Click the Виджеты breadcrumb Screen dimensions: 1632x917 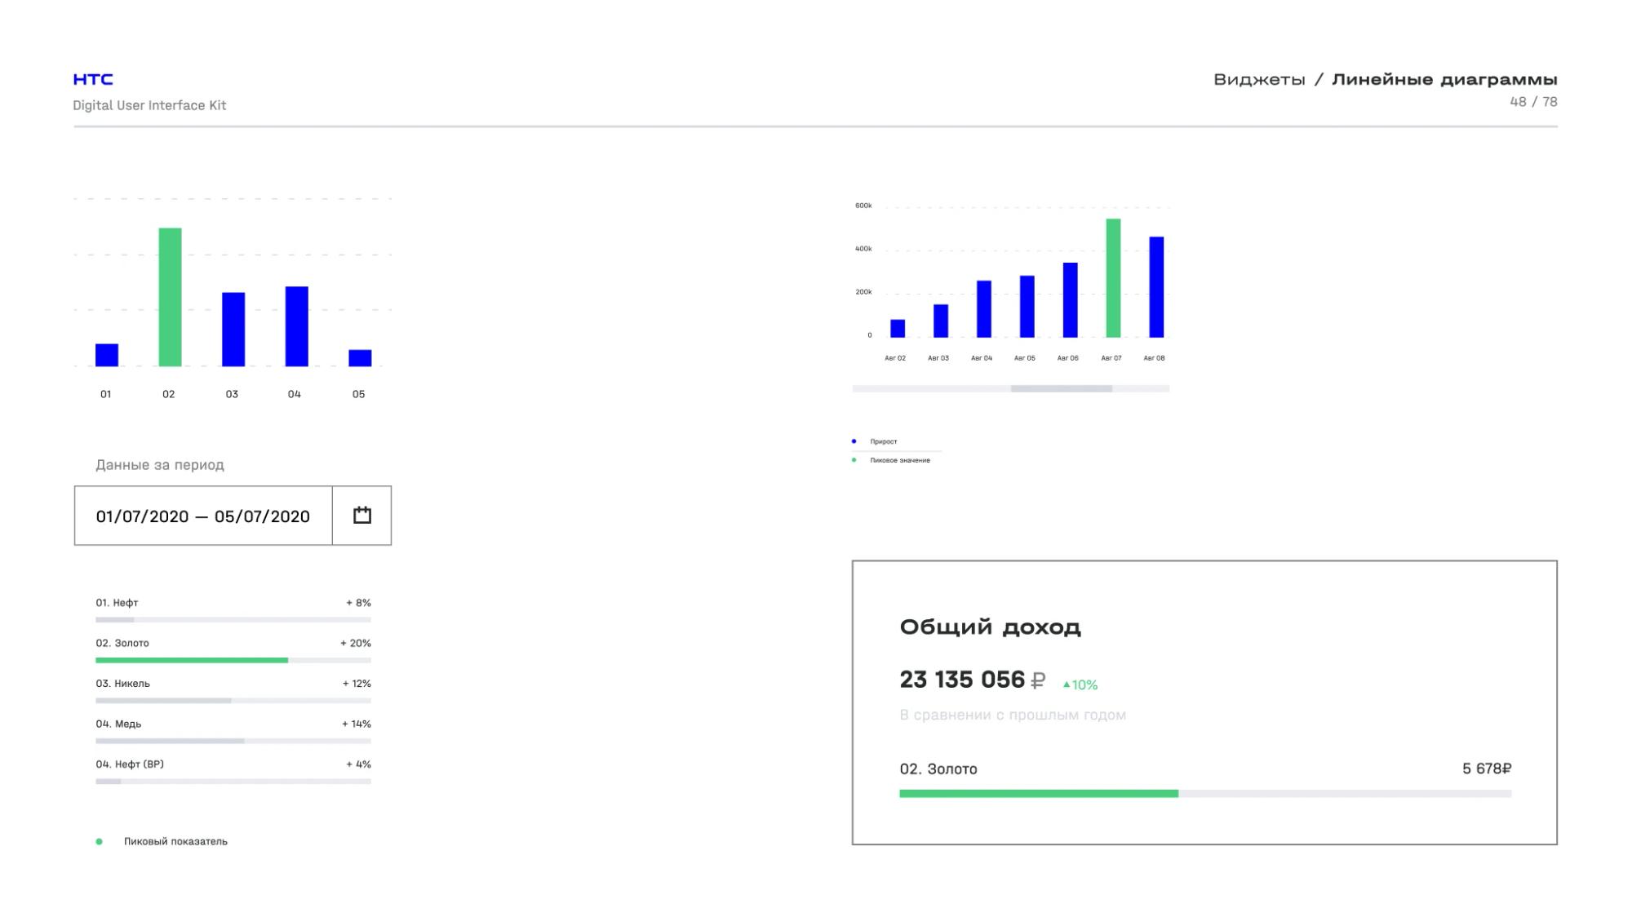click(x=1259, y=80)
